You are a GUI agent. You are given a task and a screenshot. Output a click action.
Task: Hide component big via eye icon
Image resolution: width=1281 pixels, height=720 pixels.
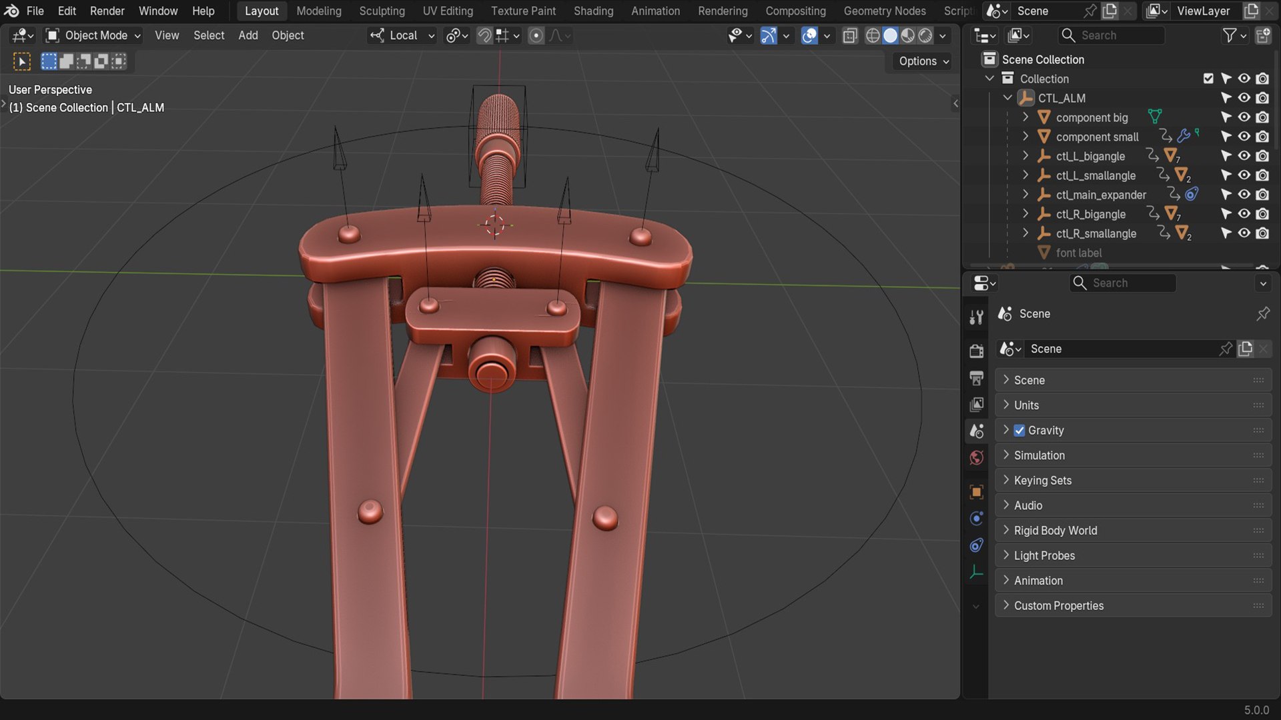coord(1244,117)
